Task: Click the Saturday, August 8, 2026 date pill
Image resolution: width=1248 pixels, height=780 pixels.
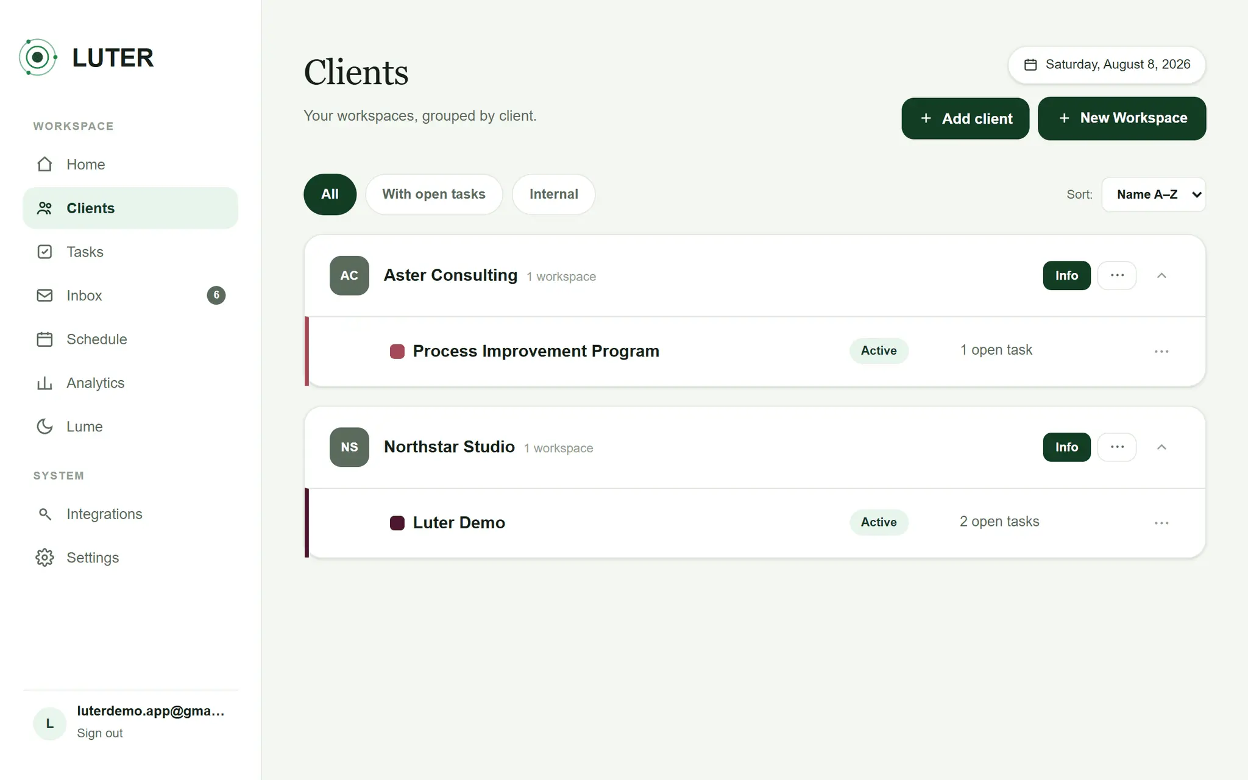Action: [x=1107, y=65]
